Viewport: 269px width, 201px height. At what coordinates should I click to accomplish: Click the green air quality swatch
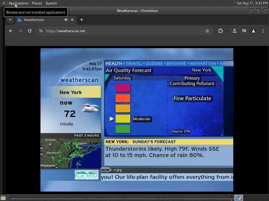(123, 129)
